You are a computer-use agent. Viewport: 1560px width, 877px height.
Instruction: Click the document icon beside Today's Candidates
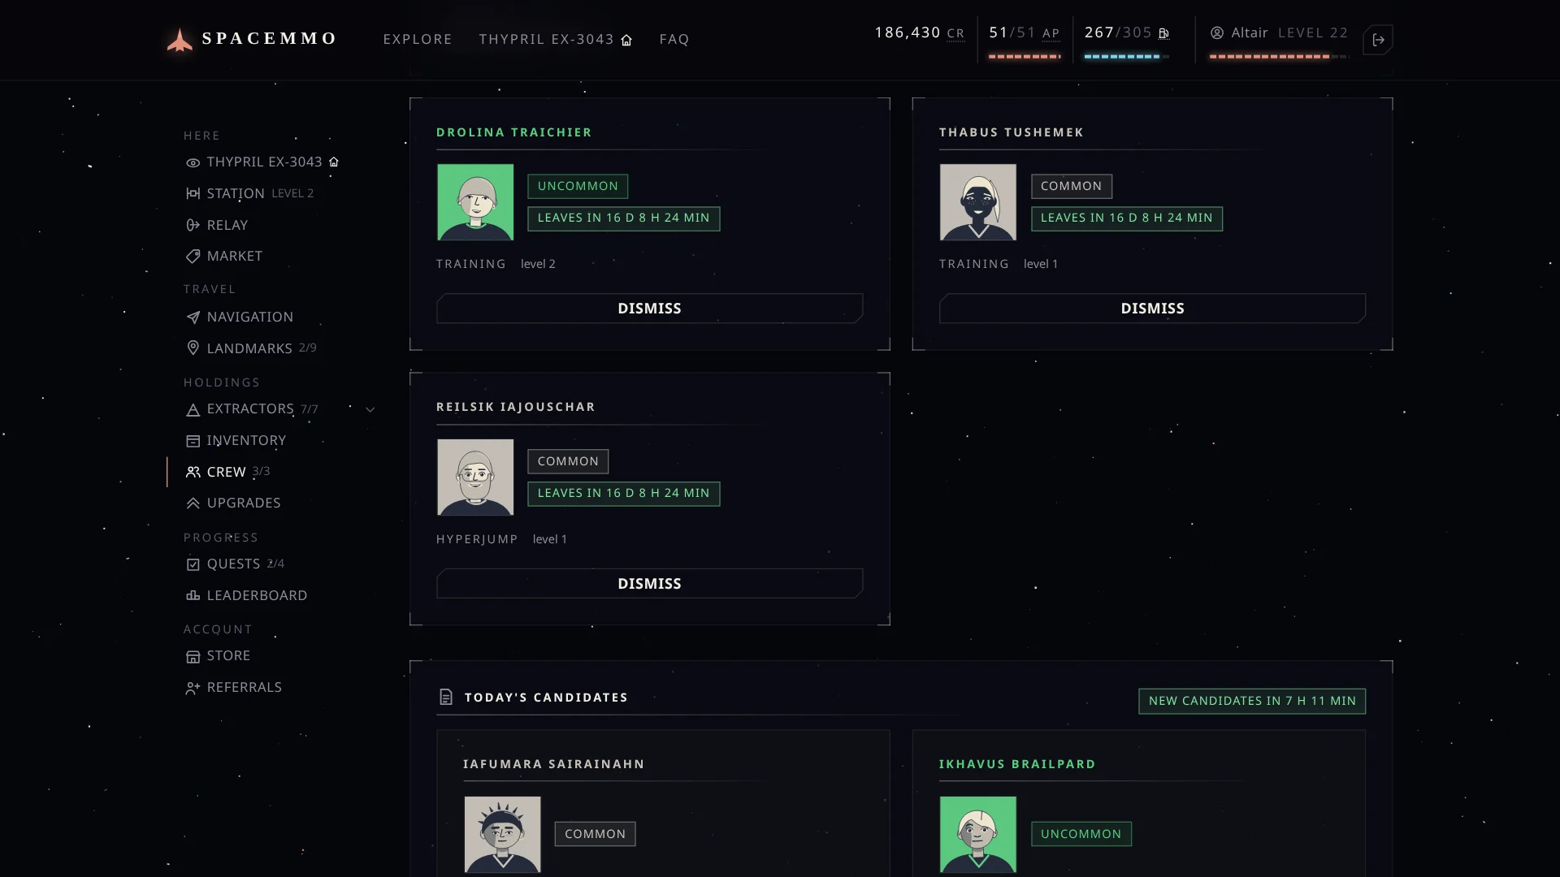click(x=445, y=697)
